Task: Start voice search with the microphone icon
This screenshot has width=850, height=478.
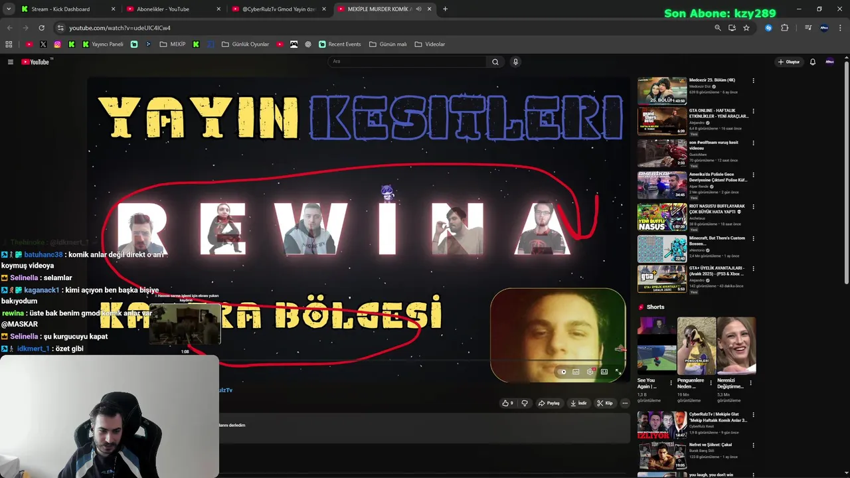Action: click(515, 62)
